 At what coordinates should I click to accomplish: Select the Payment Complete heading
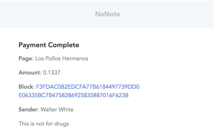49,45
